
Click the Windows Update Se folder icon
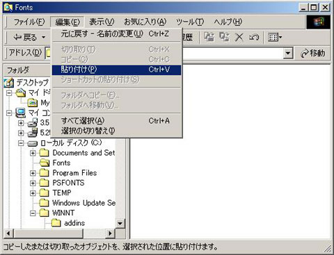coord(44,203)
